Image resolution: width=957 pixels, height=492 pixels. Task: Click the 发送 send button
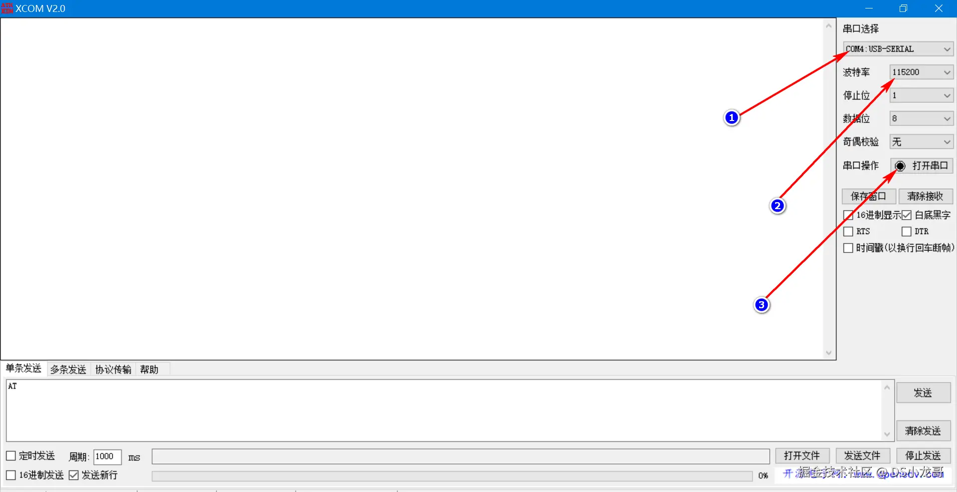click(x=923, y=393)
